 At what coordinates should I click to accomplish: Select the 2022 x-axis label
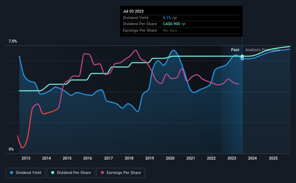(211, 158)
